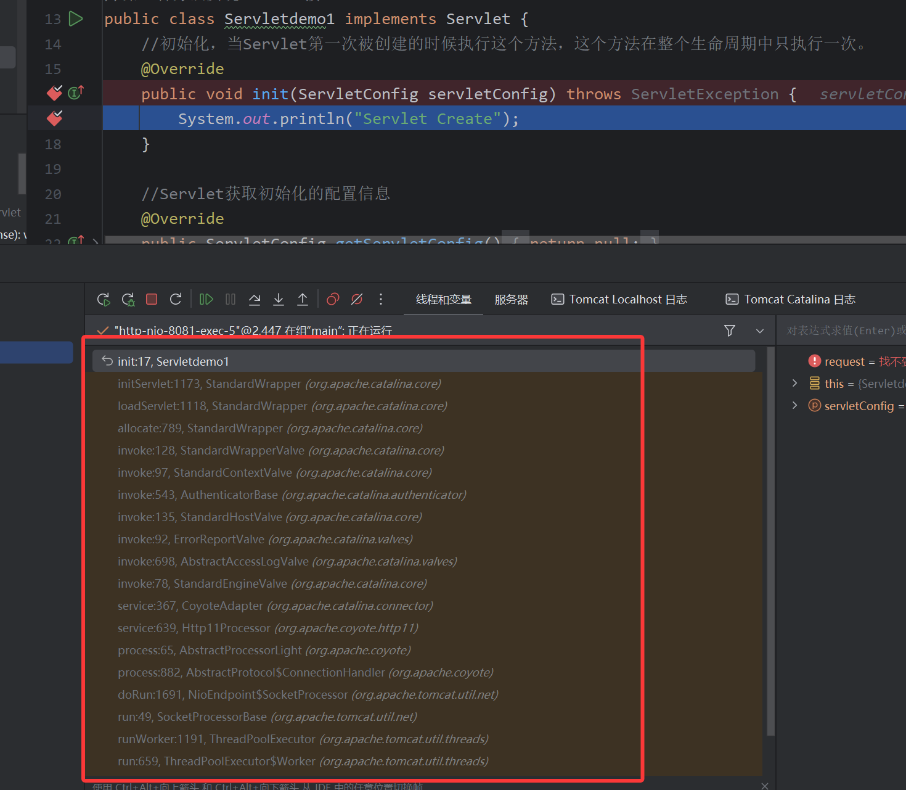Screen dimensions: 906x790
Task: Select service:367 CoyoteAdapter stack frame
Action: (275, 606)
